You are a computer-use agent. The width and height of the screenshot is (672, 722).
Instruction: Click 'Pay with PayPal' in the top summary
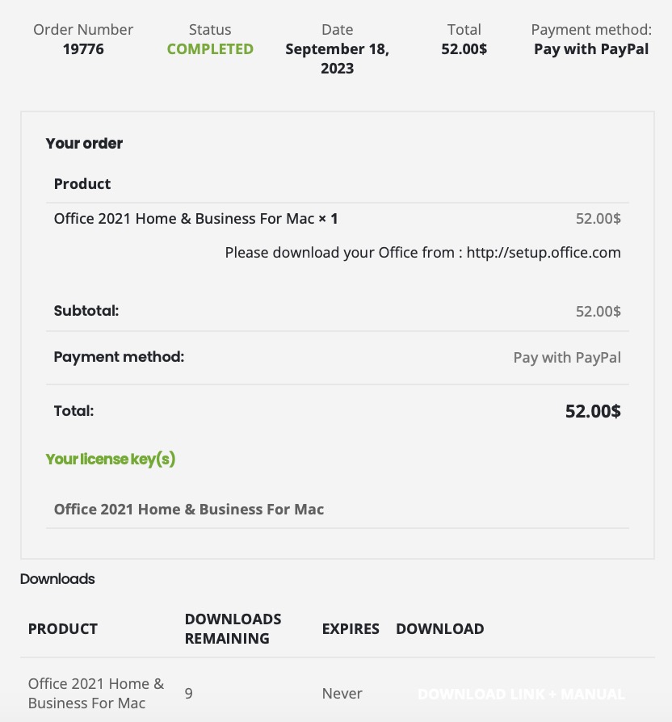(x=591, y=49)
